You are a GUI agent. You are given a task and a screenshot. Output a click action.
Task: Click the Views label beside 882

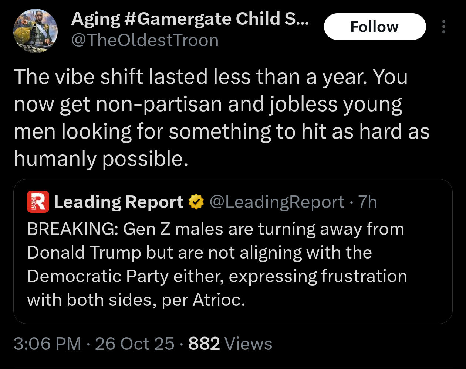(x=248, y=344)
